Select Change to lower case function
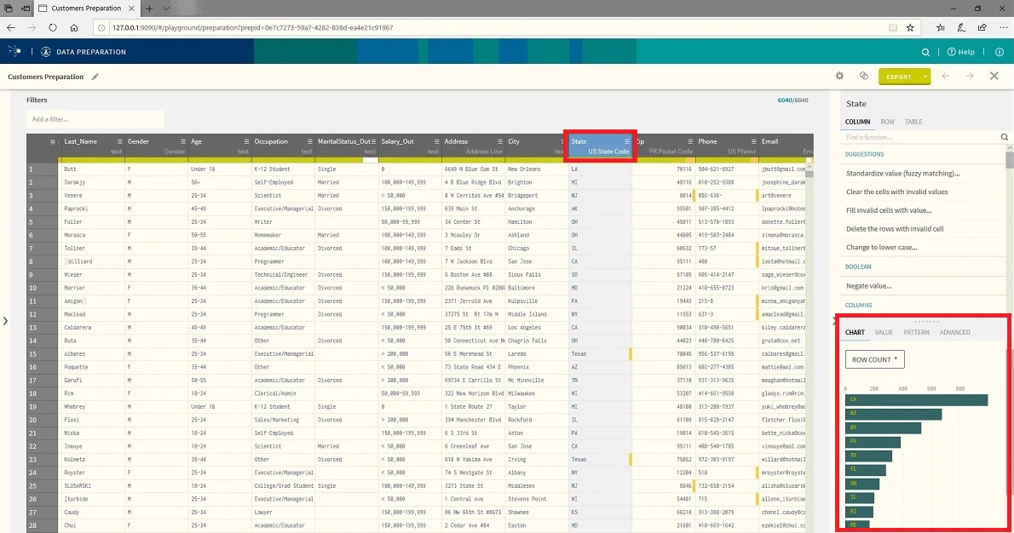This screenshot has width=1014, height=533. point(881,248)
